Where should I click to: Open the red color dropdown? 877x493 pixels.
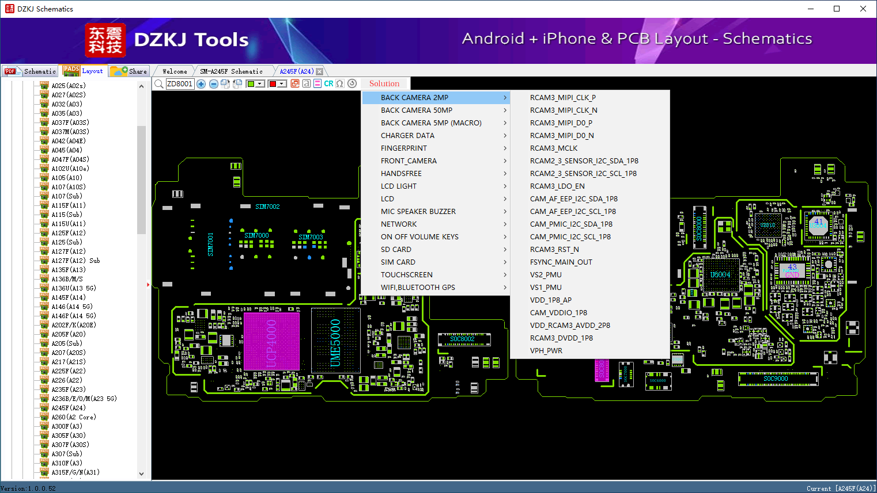[x=282, y=84]
